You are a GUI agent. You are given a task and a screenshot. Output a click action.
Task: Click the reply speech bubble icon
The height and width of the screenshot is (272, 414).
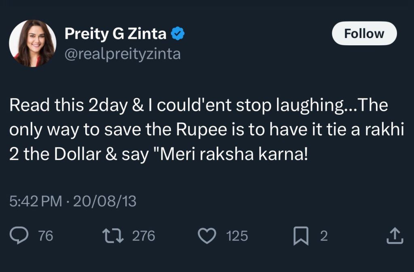coord(18,236)
